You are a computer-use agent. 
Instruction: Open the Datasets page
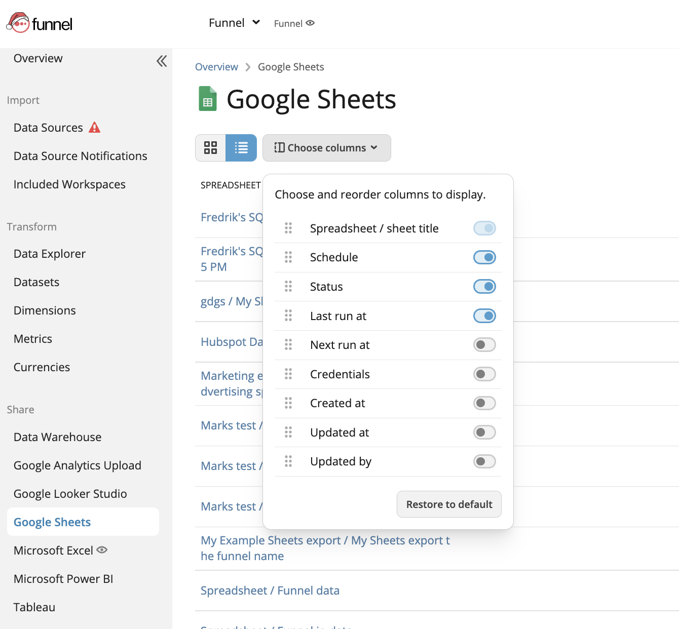click(x=36, y=282)
